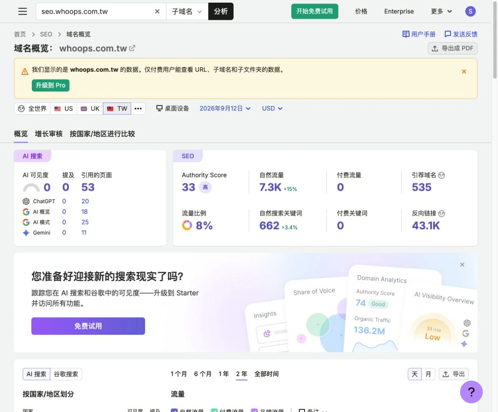Click the 流量比例 donut chart icon
Viewport: 498px width, 412px height.
(x=187, y=225)
